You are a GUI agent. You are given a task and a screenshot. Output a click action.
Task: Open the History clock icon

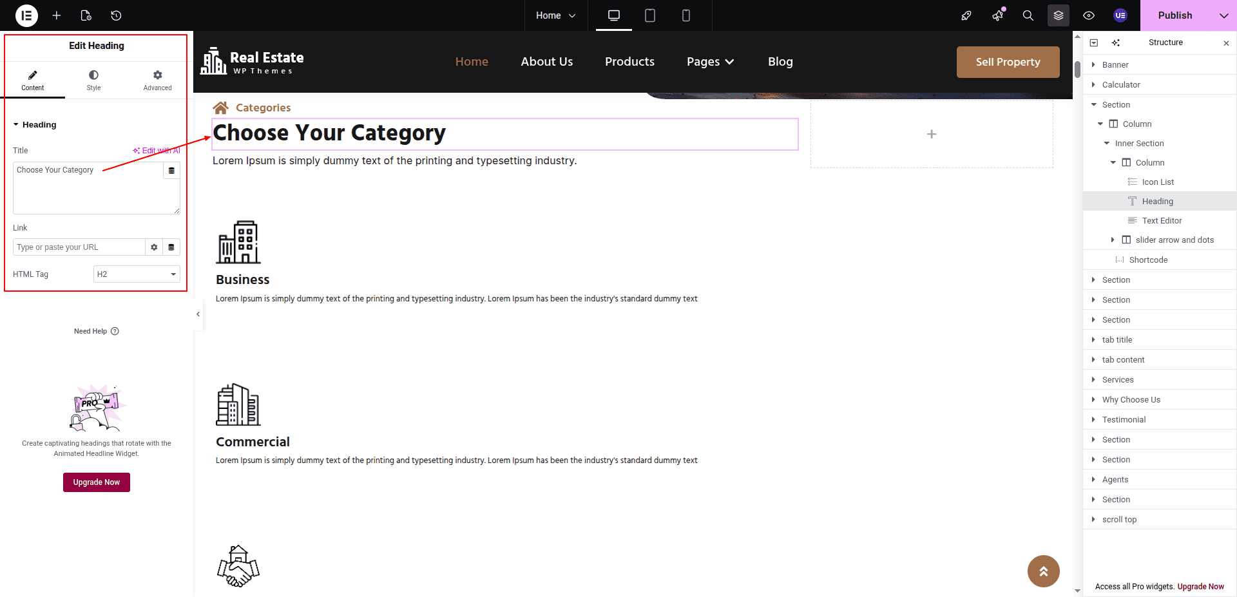pos(116,15)
